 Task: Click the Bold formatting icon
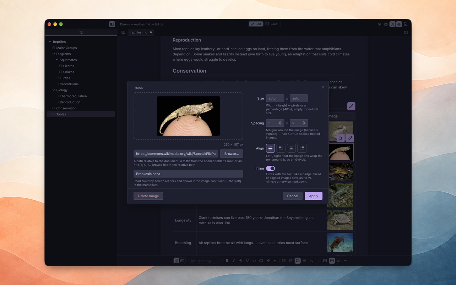(x=227, y=261)
